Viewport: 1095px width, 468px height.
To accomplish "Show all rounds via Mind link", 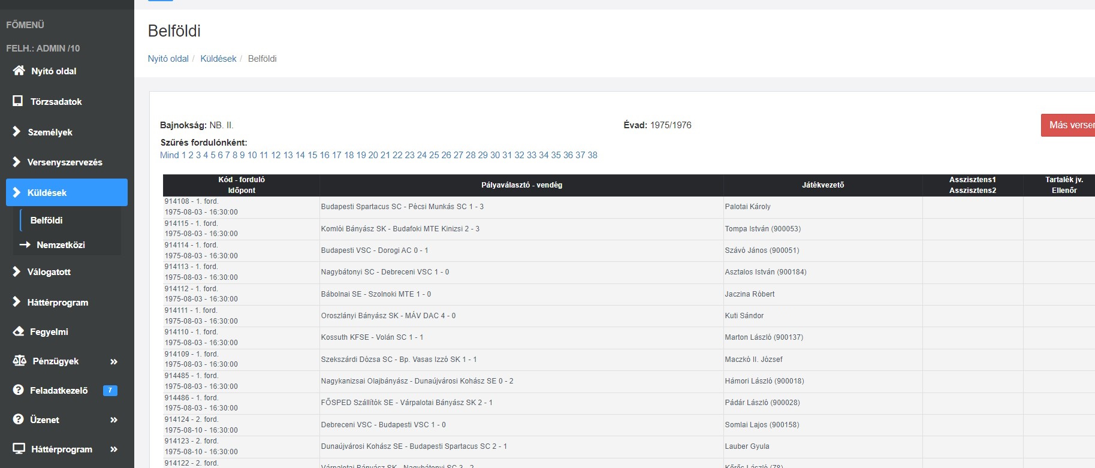I will [169, 155].
